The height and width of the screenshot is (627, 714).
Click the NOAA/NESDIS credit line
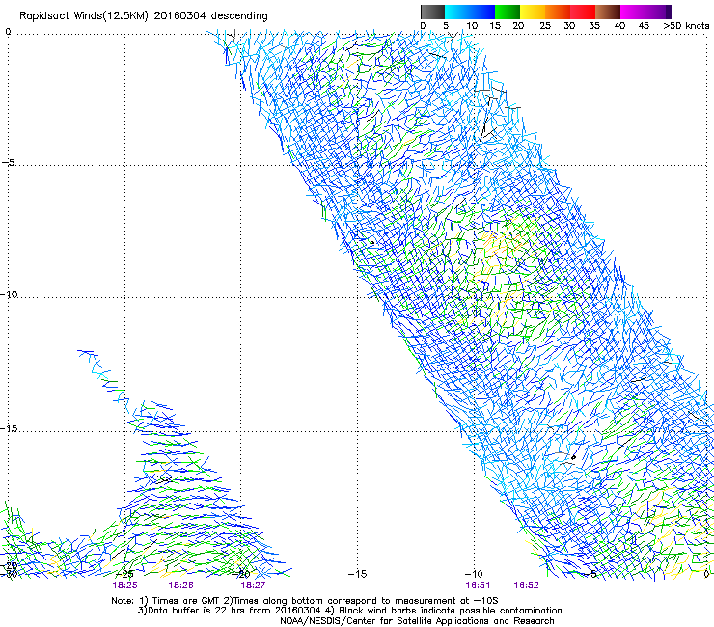417,621
